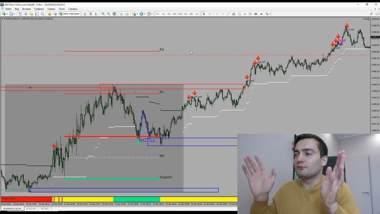Open the Файл menu

(8, 9)
